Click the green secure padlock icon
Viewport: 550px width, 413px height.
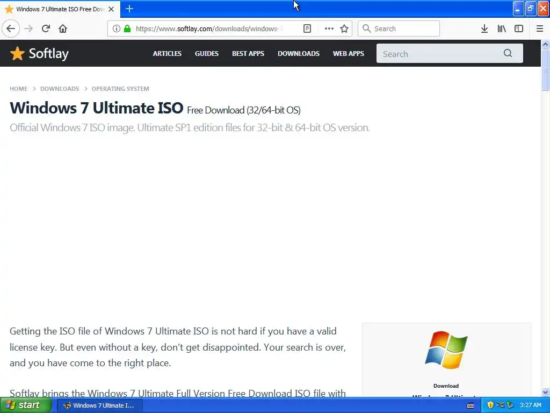click(127, 29)
